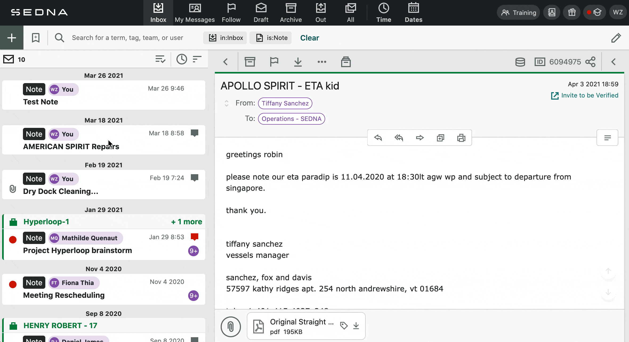
Task: Open Project Hyperloop brainstorm note
Action: [x=104, y=244]
